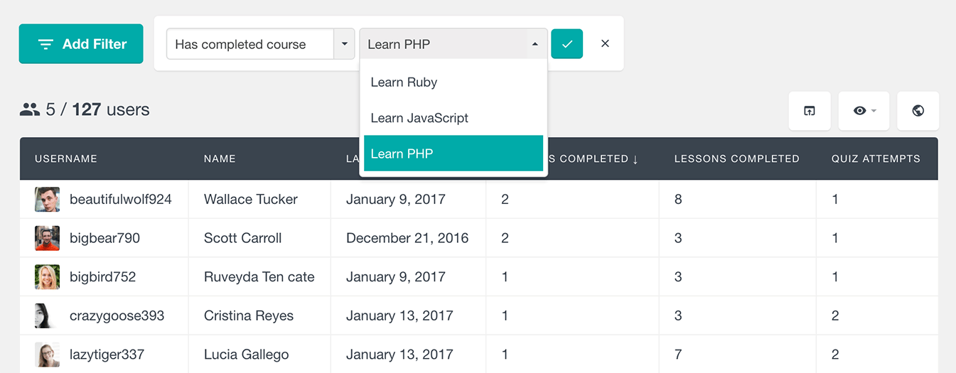Open crazygoose393's avatar thumbnail
956x373 pixels.
[x=47, y=315]
